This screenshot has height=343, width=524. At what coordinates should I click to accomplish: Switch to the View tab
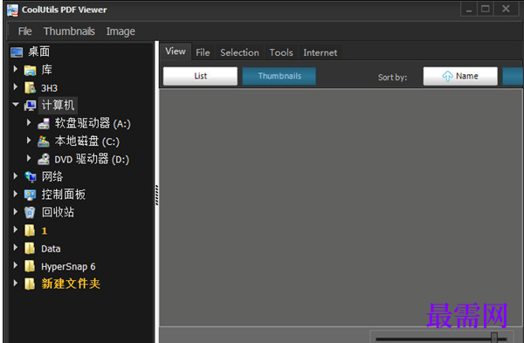coord(176,51)
